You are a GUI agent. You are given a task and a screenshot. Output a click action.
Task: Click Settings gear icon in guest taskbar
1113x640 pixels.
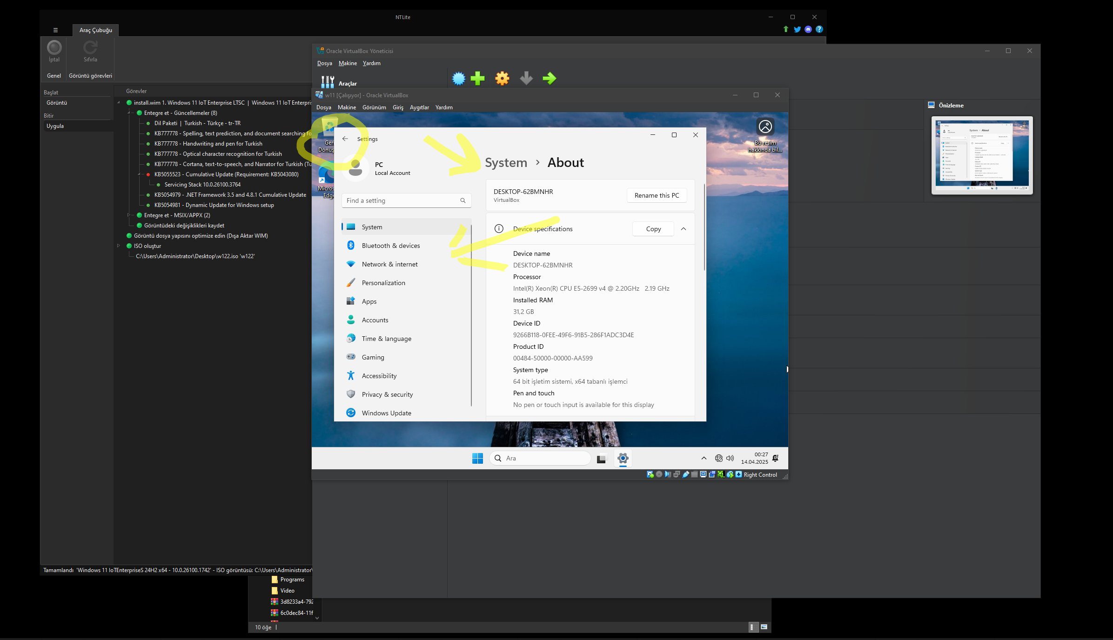(623, 458)
